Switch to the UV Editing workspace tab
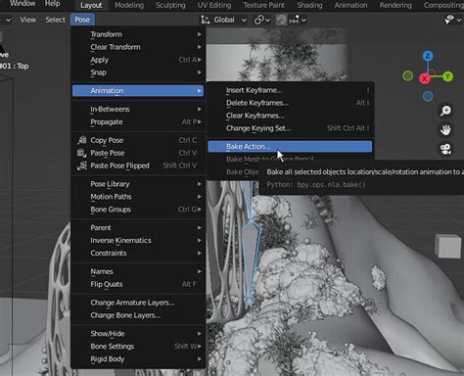 click(x=214, y=5)
